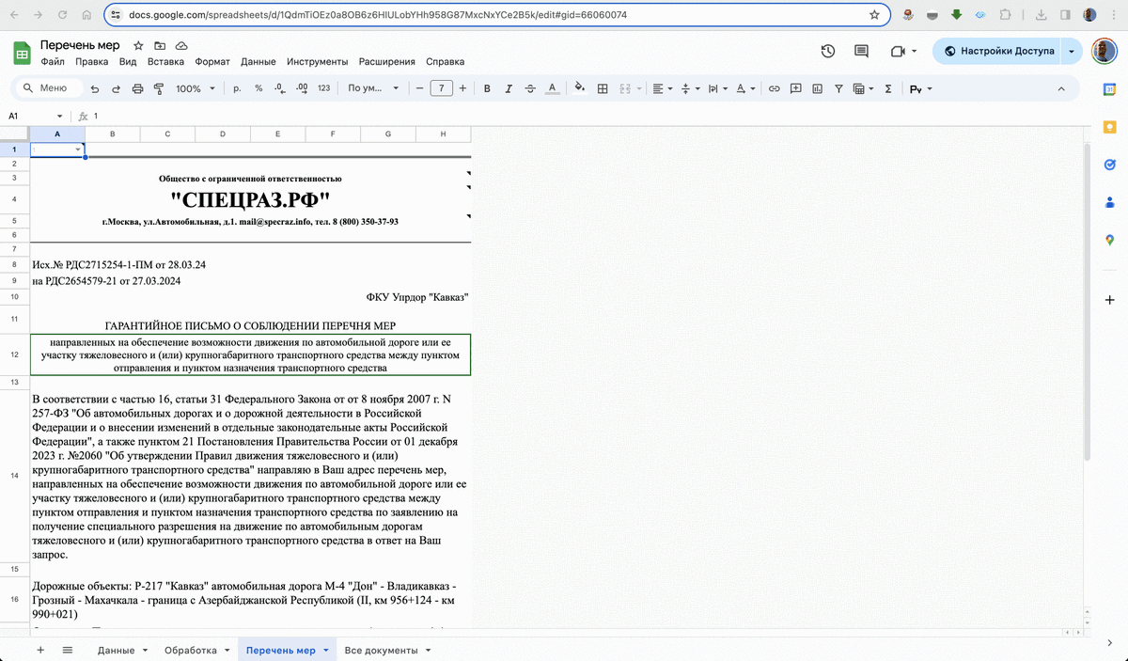Open cell borders options
This screenshot has height=661, width=1128.
(x=602, y=88)
